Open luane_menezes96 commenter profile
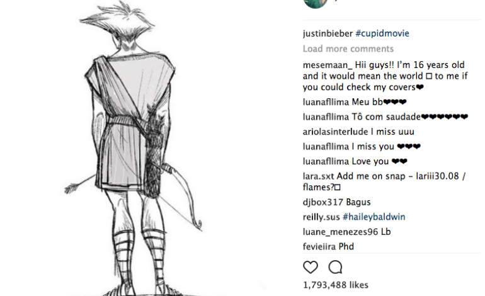Screen dimensions: 485x296 click(x=340, y=232)
